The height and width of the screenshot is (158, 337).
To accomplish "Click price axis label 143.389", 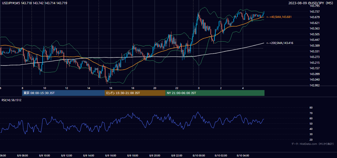I will pos(315,46).
